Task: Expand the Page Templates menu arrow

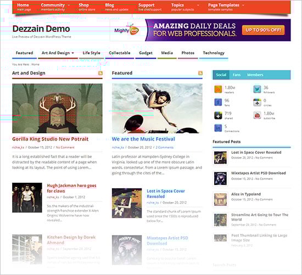Action: [243, 5]
